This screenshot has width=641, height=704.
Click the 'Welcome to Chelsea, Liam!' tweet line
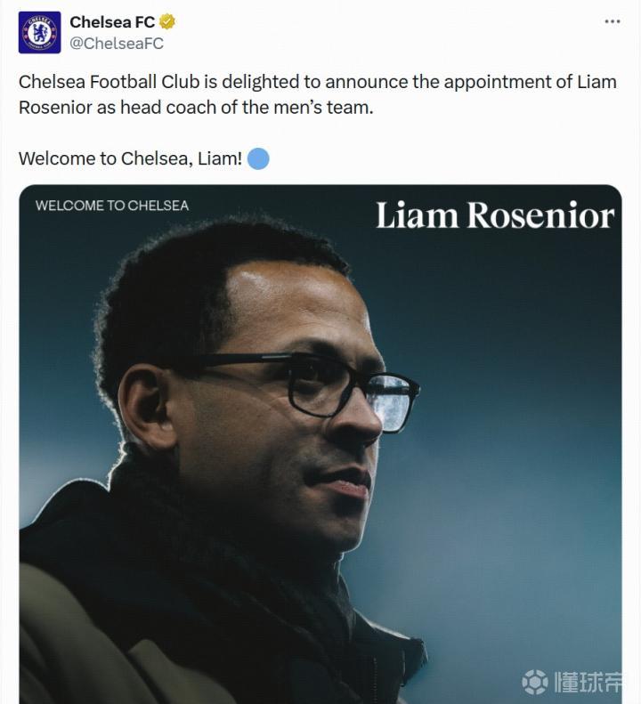click(130, 159)
